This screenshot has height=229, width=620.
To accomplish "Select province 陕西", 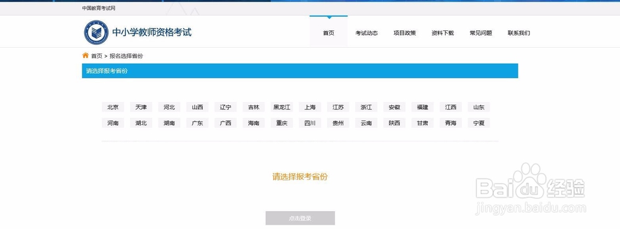I will click(394, 123).
